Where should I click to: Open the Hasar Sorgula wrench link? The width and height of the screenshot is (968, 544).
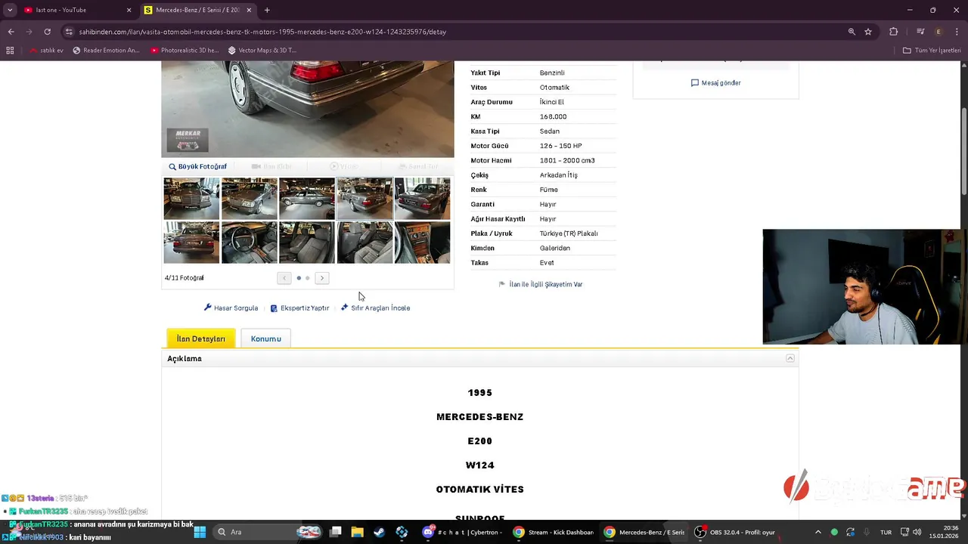(231, 308)
